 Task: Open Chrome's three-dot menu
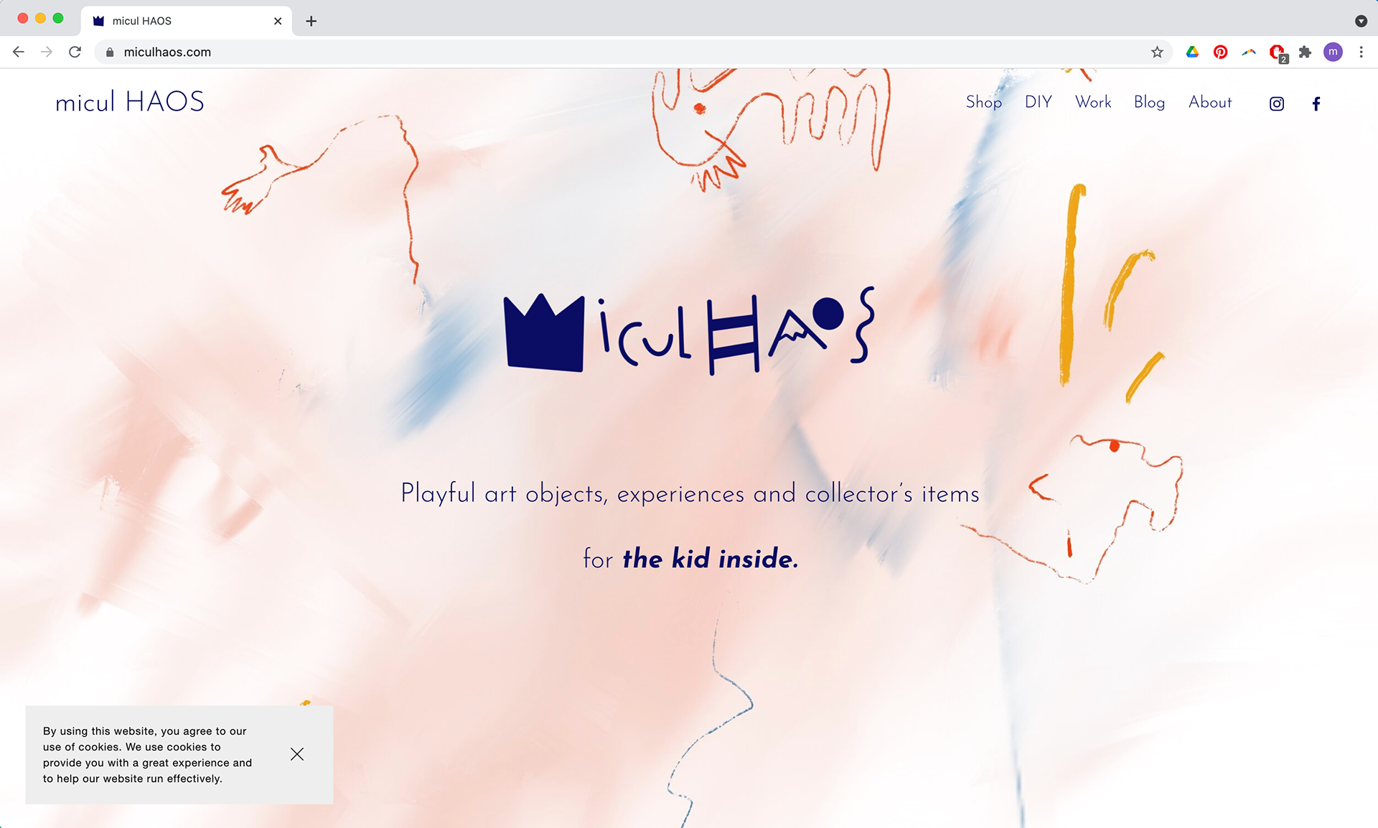pos(1361,52)
